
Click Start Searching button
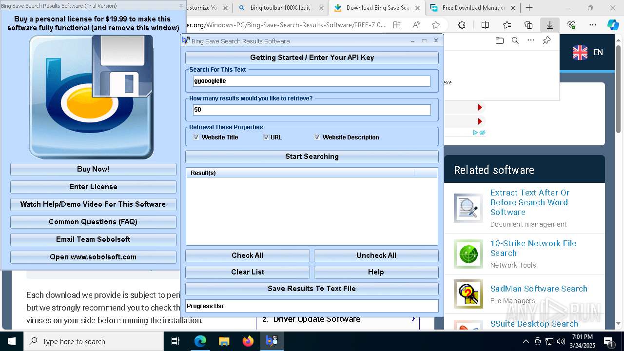pos(312,156)
